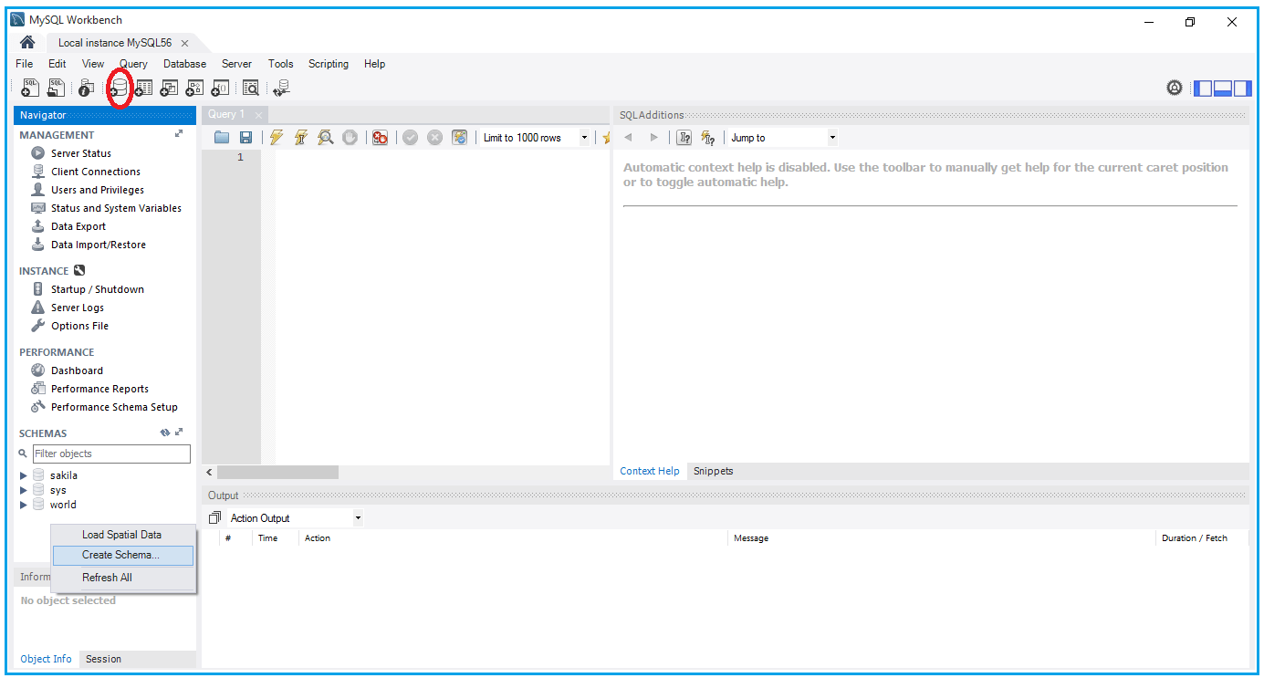This screenshot has width=1264, height=678.
Task: Open a SQL script file in new tab
Action: 56,88
